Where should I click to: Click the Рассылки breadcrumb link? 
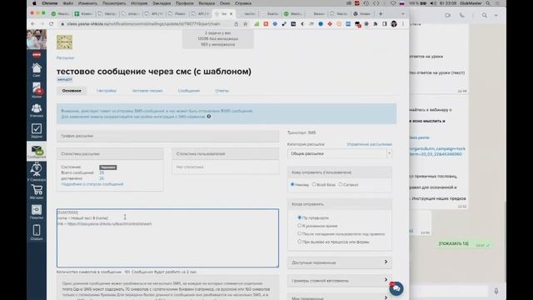point(65,57)
